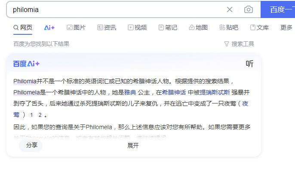Click the 百度一下 search button

[x=278, y=9]
